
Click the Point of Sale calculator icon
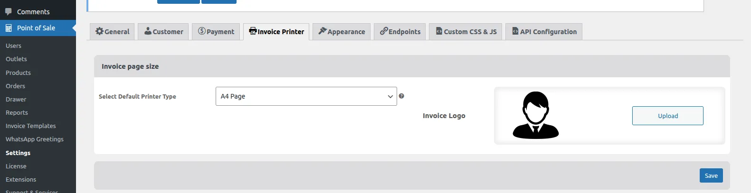click(9, 28)
